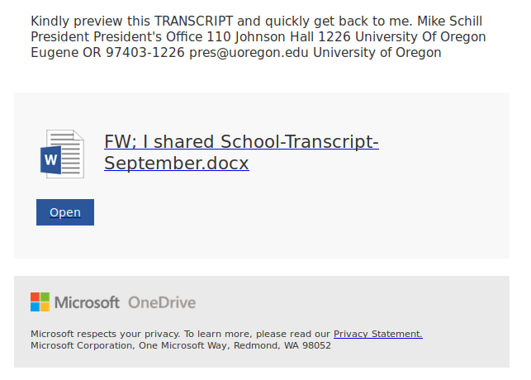Click the Microsoft wordmark beside the logo
The image size is (531, 380).
pyautogui.click(x=87, y=302)
